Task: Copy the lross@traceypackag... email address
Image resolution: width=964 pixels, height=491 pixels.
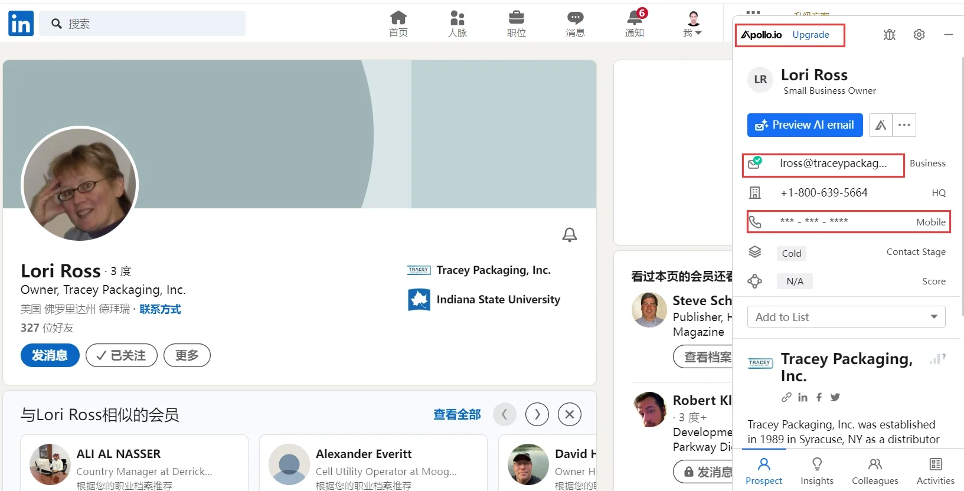Action: point(833,163)
